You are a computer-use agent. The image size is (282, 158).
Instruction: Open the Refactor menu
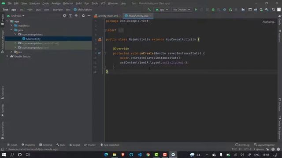tap(68, 4)
